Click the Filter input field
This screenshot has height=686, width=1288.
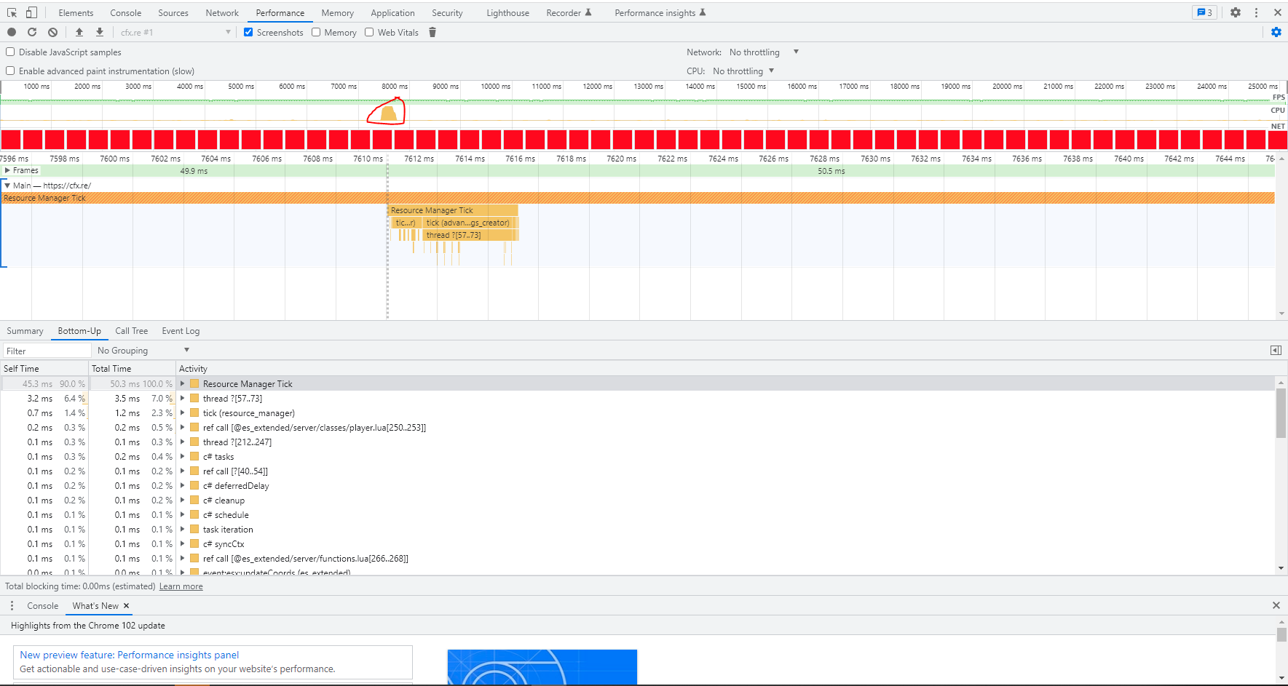(47, 351)
